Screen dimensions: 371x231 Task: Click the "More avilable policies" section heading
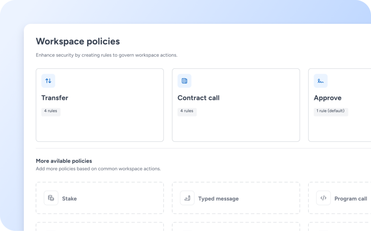[64, 161]
